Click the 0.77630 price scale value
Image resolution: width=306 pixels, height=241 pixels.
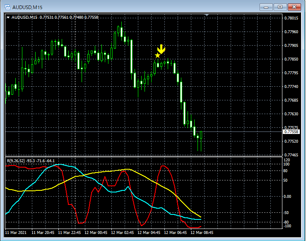[x=291, y=114]
